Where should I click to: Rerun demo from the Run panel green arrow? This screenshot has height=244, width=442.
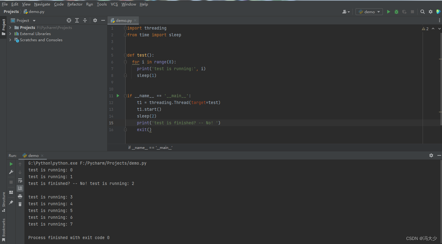click(11, 164)
